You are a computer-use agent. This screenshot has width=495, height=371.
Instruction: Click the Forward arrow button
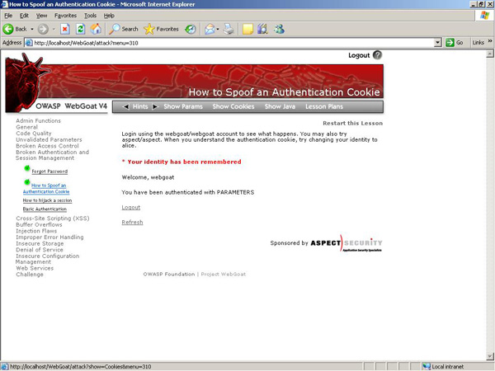[43, 29]
